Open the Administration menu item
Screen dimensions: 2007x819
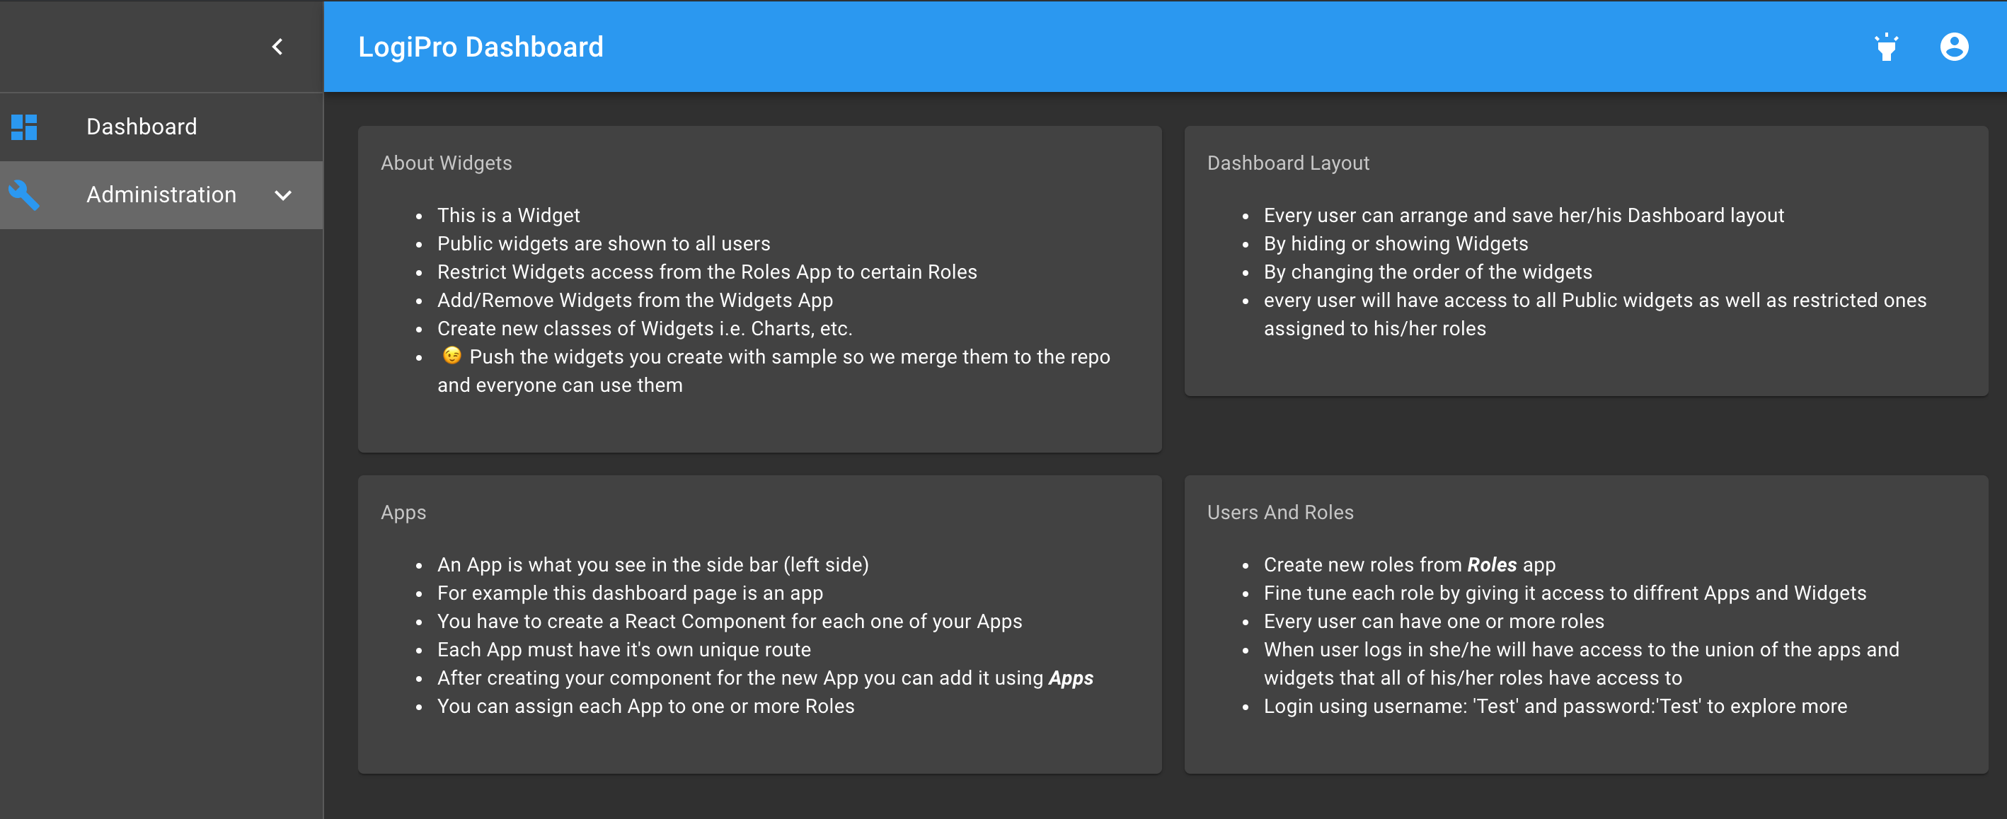161,194
